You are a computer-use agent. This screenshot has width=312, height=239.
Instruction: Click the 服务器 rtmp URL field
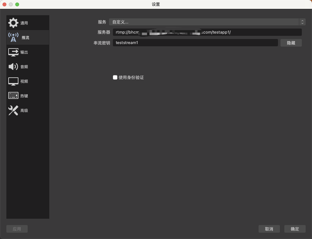pyautogui.click(x=207, y=32)
